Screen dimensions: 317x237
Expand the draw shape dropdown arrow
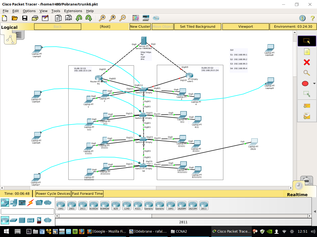click(x=314, y=84)
